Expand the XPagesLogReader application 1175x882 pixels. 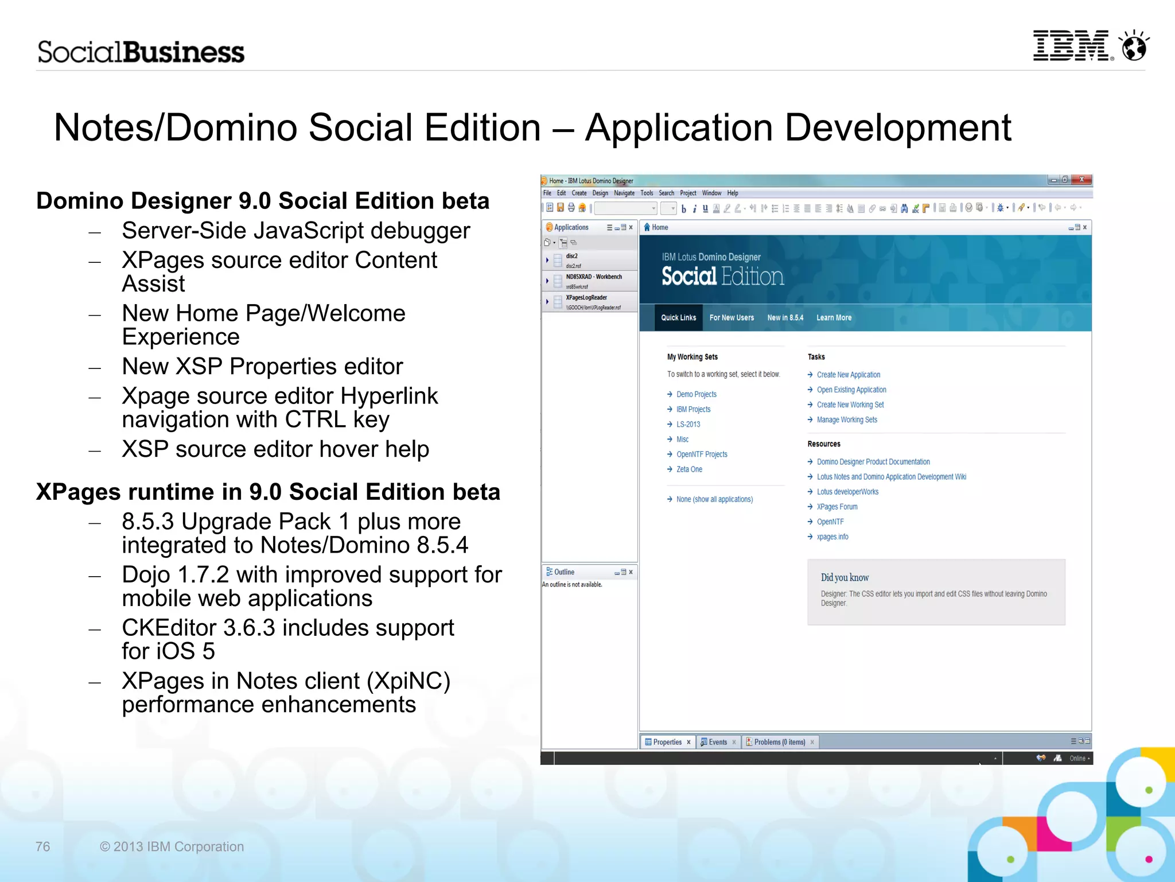pyautogui.click(x=547, y=301)
